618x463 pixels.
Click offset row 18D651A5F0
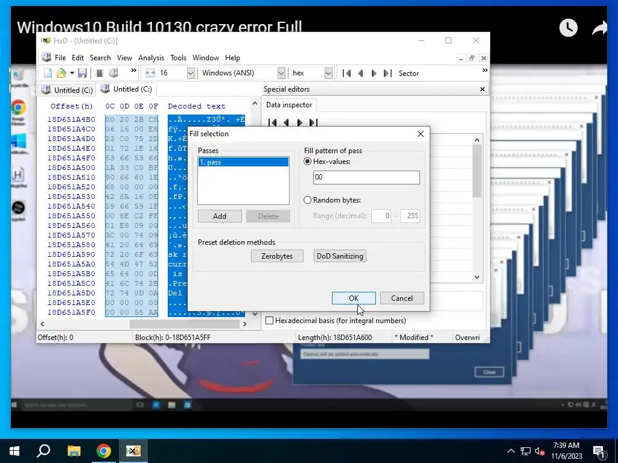71,312
